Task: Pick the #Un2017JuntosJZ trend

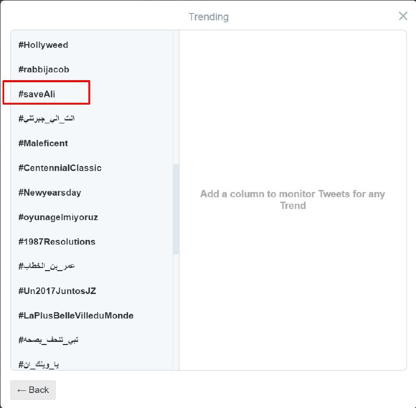Action: [57, 291]
